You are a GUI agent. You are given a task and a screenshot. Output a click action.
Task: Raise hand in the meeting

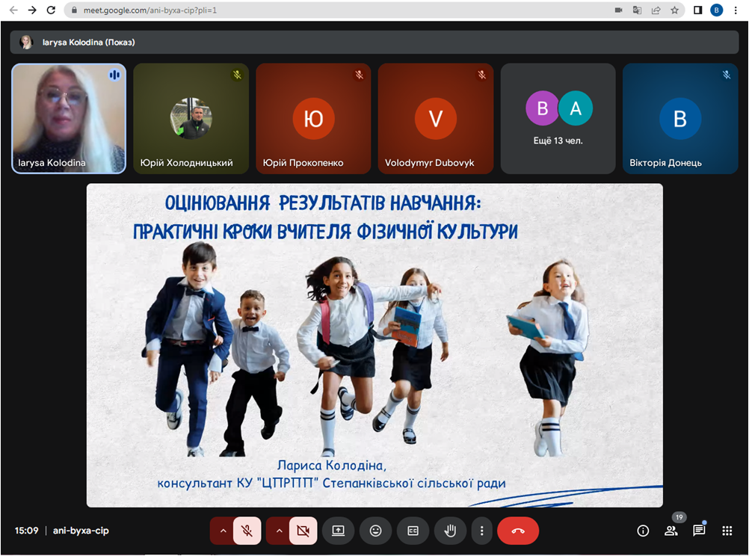[x=450, y=531]
